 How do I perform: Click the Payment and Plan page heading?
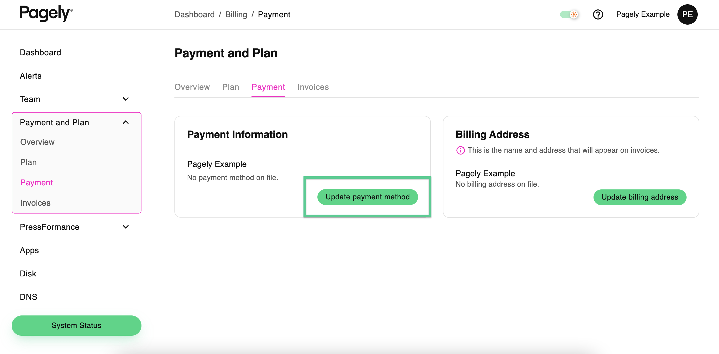pyautogui.click(x=226, y=53)
